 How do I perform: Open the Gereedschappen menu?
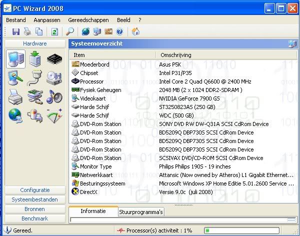pyautogui.click(x=88, y=20)
